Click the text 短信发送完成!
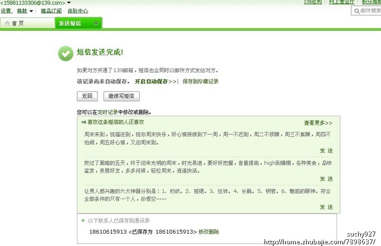This screenshot has width=381, height=246. coord(100,52)
